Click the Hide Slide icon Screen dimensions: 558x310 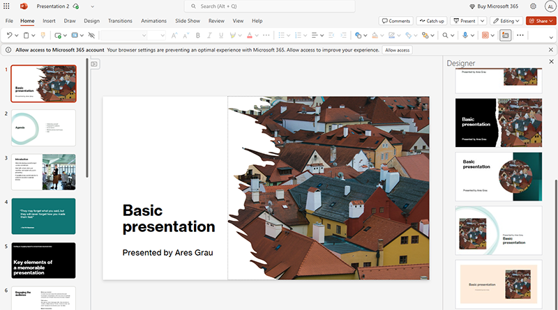pyautogui.click(x=91, y=35)
